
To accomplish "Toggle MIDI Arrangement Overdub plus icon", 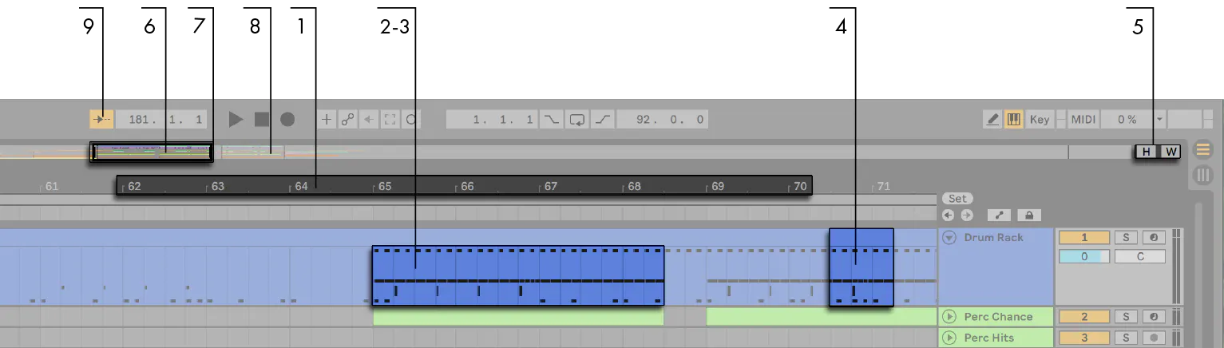I will click(327, 120).
